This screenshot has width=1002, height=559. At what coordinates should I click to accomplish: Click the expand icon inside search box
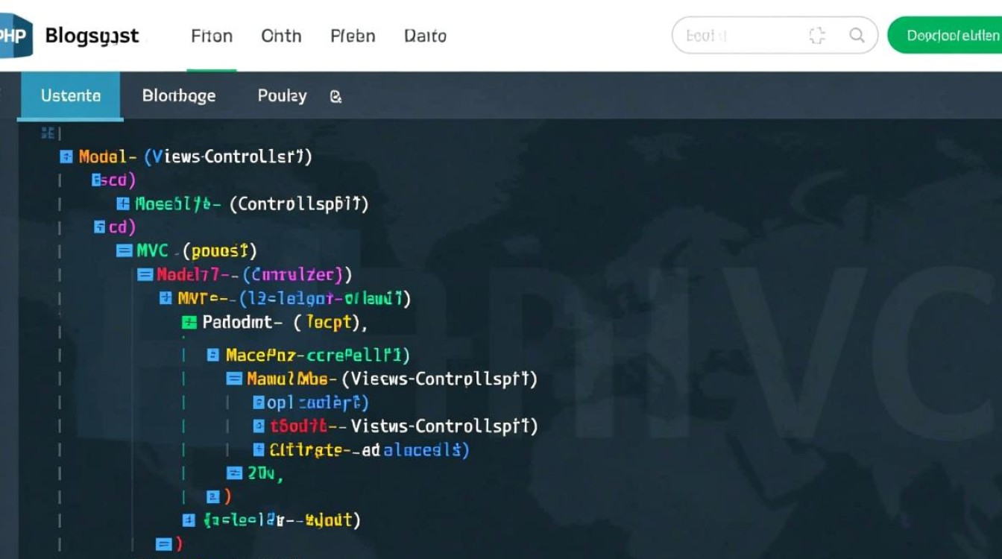tap(817, 35)
